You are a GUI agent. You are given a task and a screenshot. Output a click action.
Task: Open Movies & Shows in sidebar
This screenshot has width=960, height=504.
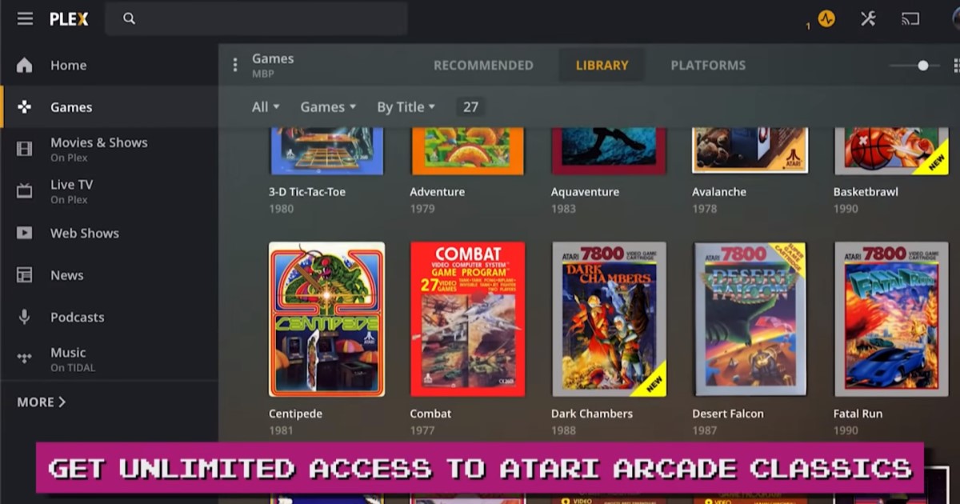[109, 149]
